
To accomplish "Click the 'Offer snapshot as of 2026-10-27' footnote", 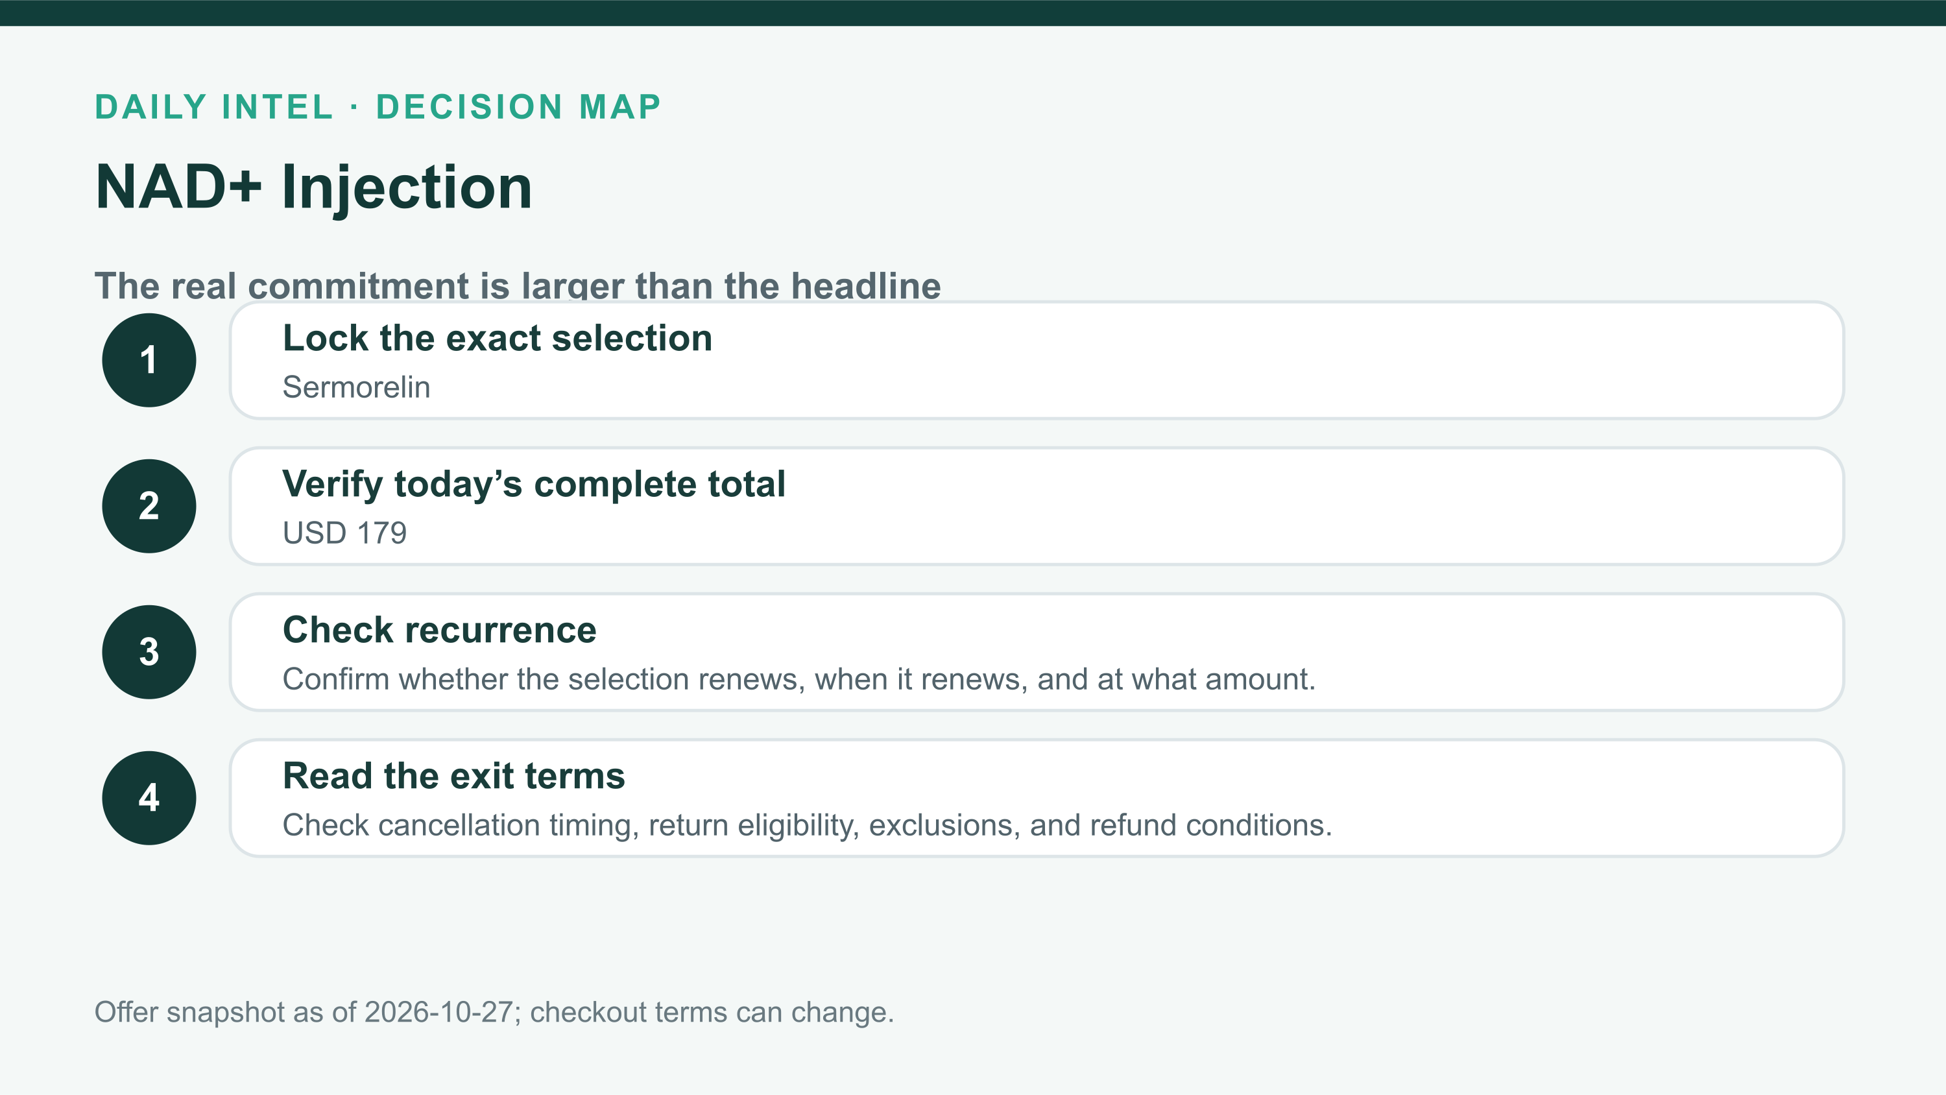I will point(494,1012).
